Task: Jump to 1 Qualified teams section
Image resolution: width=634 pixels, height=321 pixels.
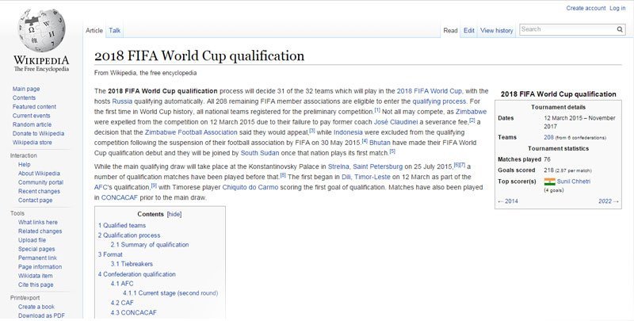Action: pos(122,226)
